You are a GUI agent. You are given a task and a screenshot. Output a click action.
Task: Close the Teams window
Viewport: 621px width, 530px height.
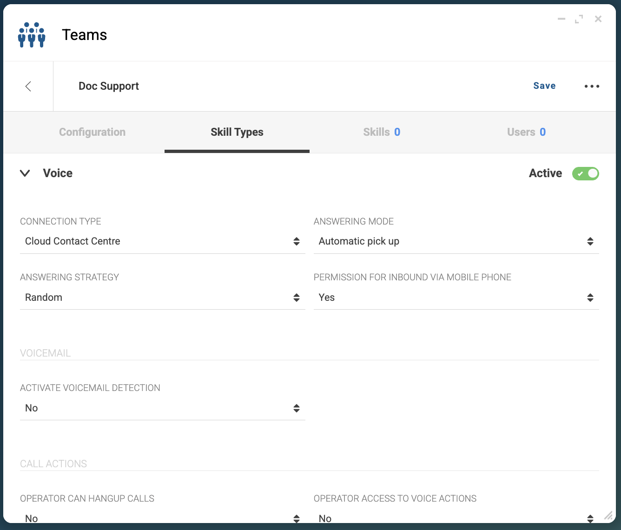(x=598, y=19)
